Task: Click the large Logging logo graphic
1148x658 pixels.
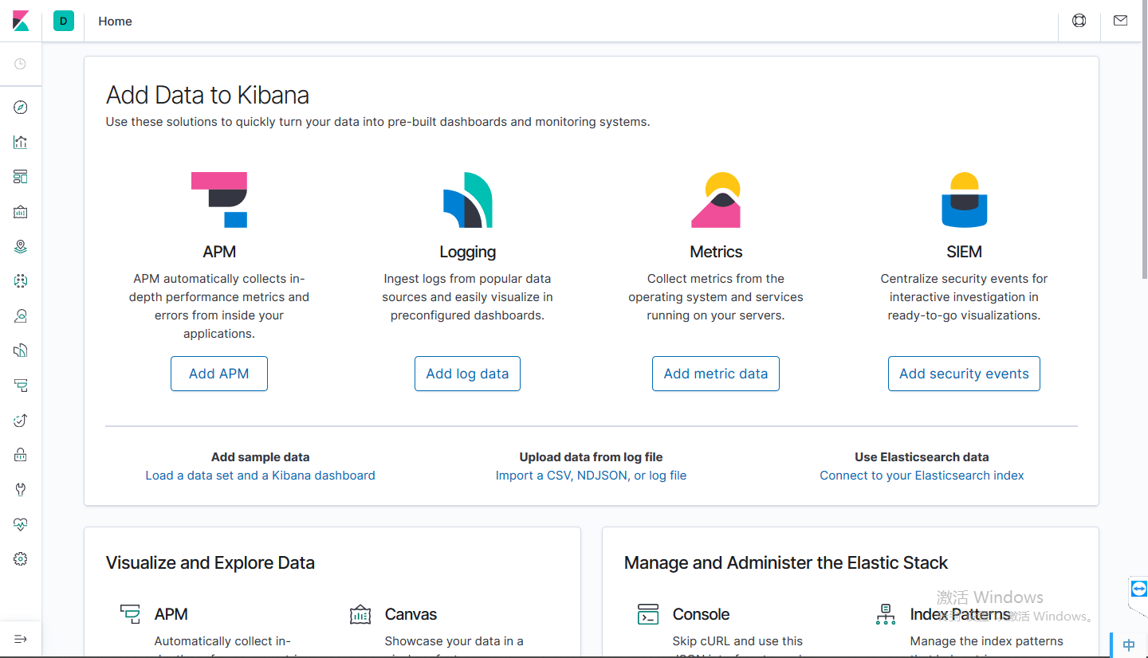Action: (x=467, y=200)
